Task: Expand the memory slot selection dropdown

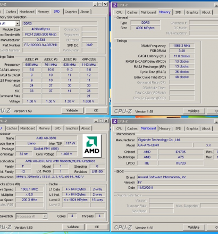Action: click(18, 23)
